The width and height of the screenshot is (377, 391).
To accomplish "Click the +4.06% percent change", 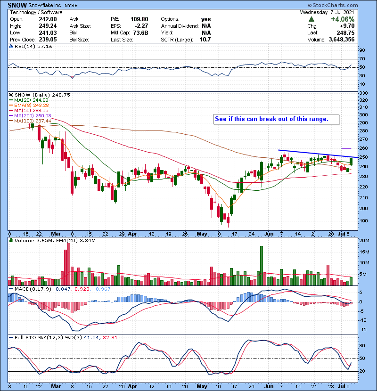I will [x=343, y=19].
